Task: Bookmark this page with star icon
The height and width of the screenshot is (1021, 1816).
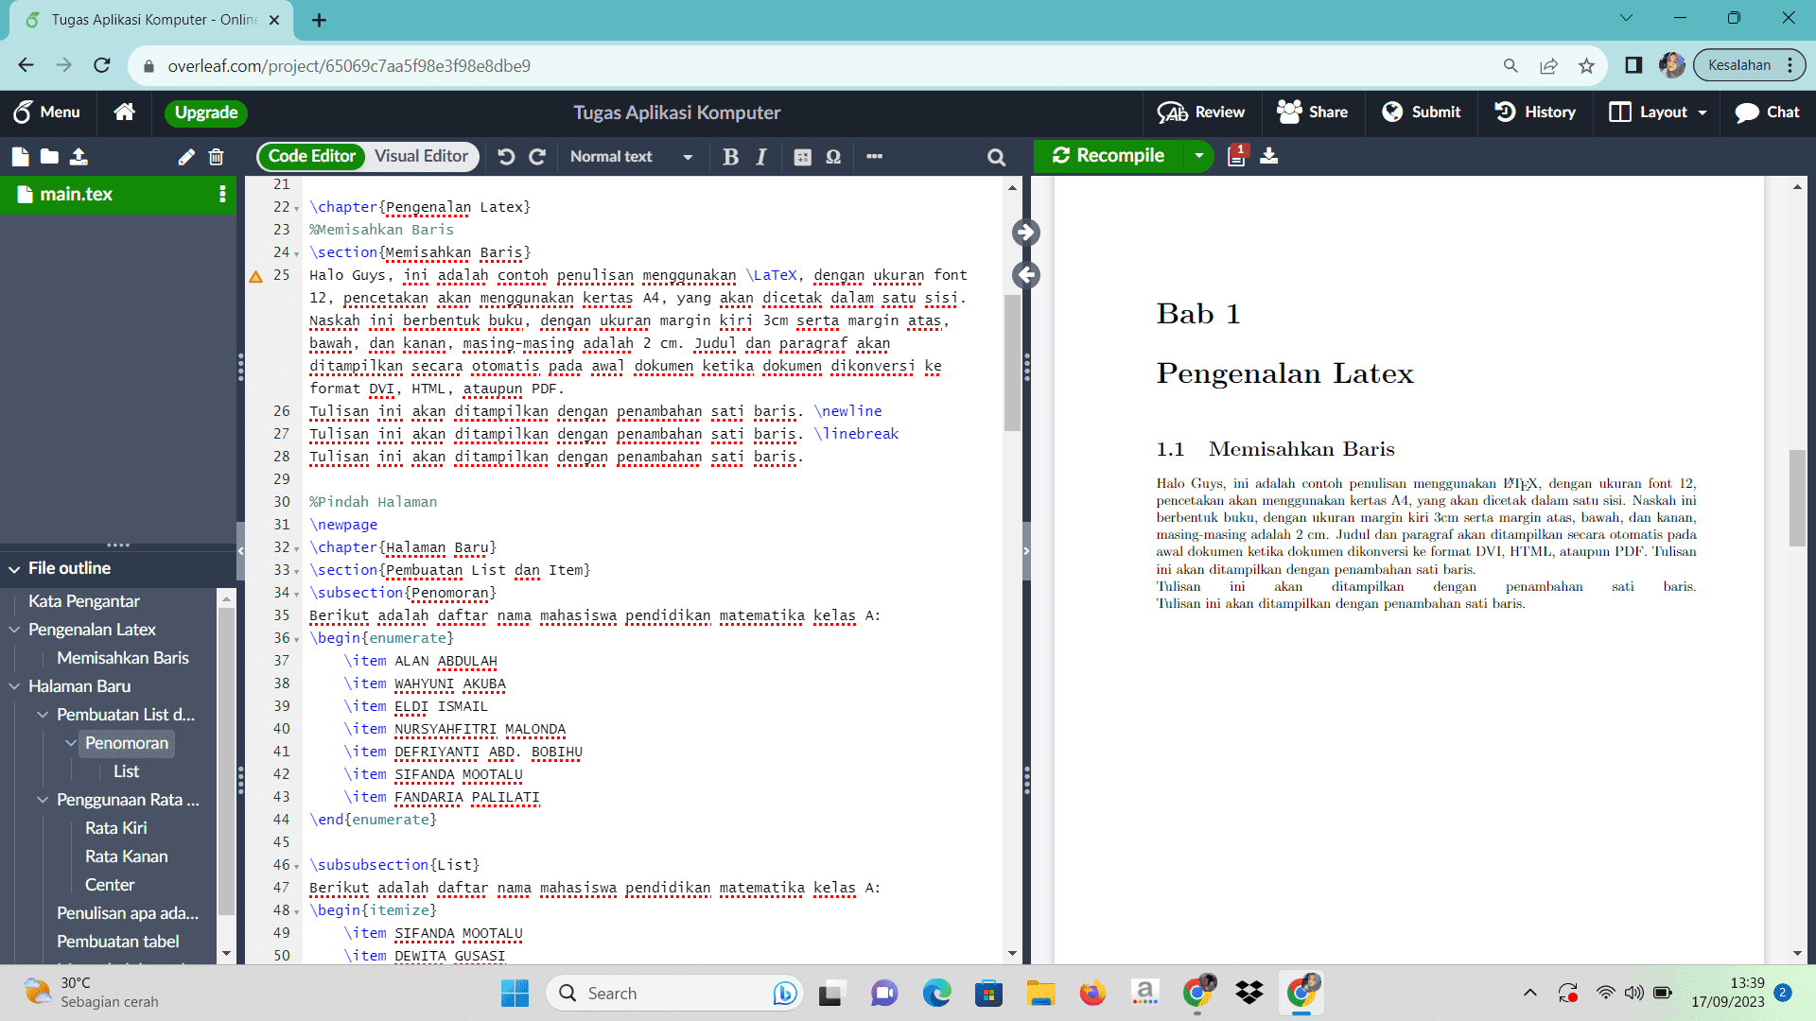Action: (1586, 65)
